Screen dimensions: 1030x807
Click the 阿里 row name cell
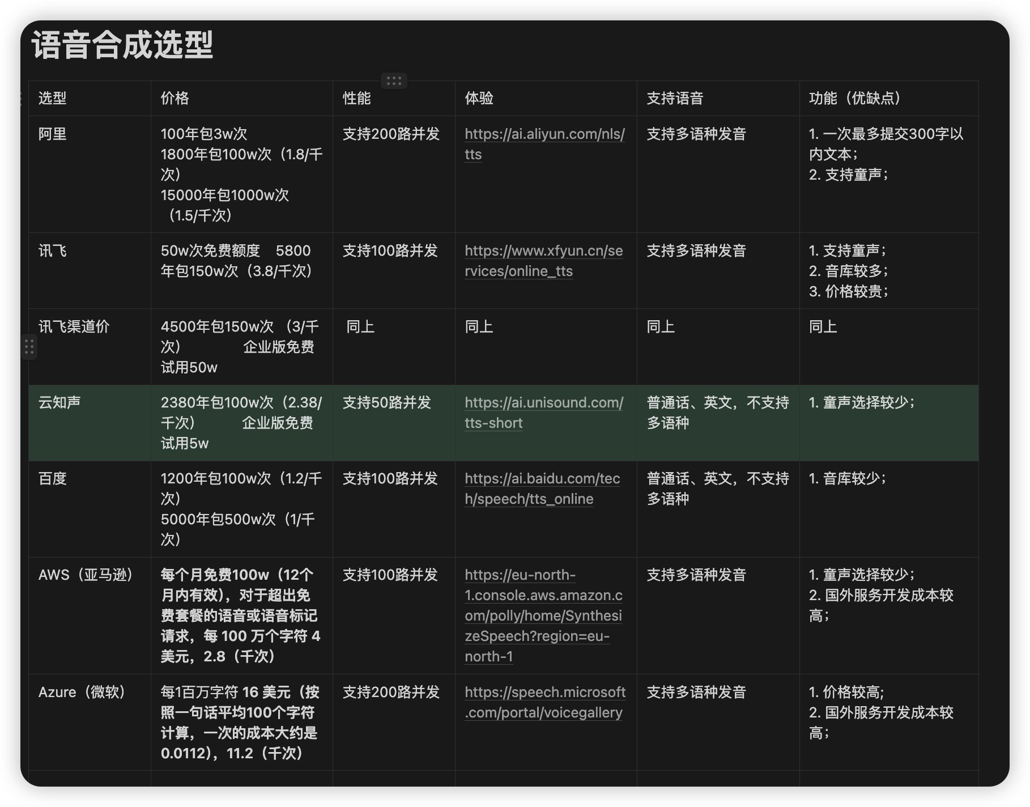point(90,175)
